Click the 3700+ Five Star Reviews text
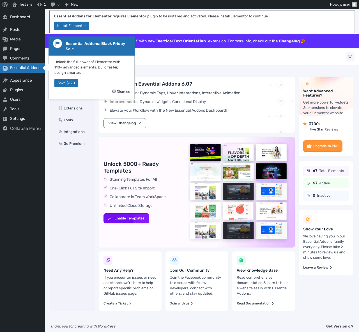The height and width of the screenshot is (332, 359). pyautogui.click(x=321, y=126)
